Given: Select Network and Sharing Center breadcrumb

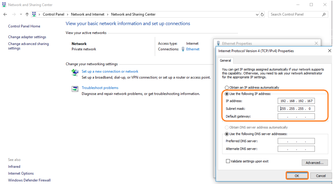Looking at the screenshot, I should point(133,14).
